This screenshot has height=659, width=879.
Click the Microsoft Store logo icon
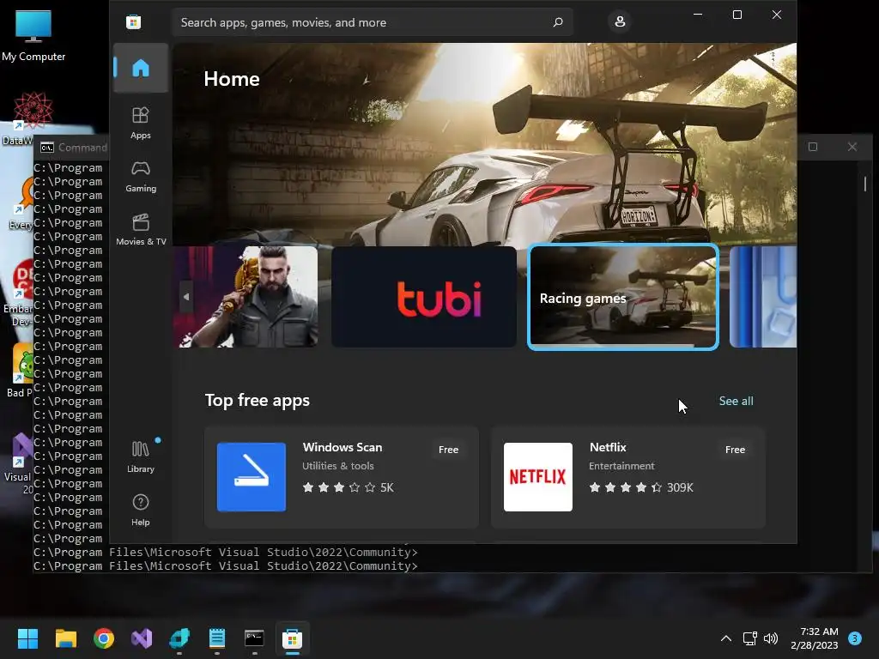pos(133,22)
